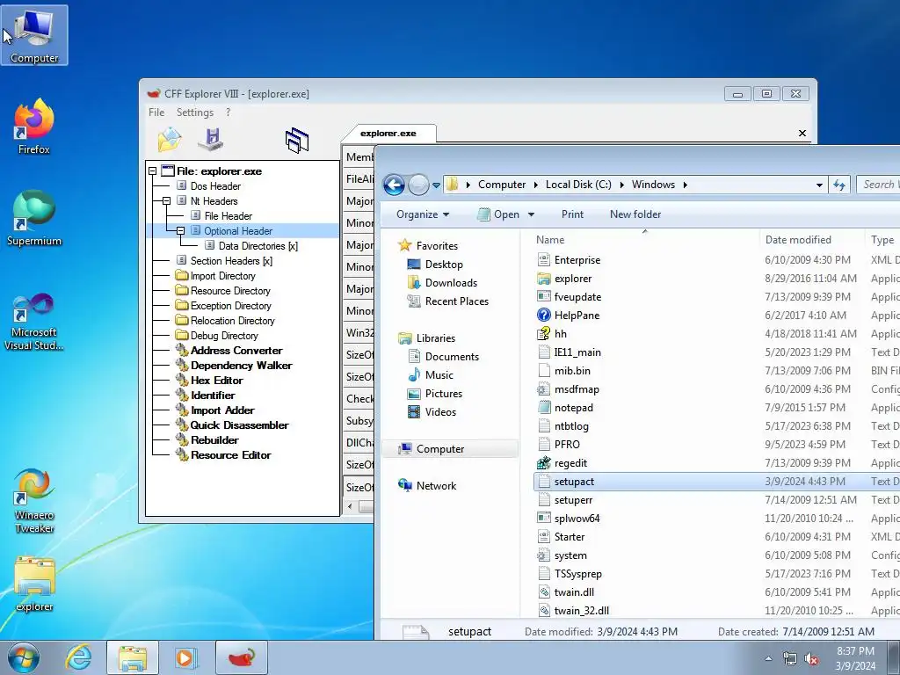Click the Save floppy icon in CFF Explorer
900x675 pixels.
[211, 140]
